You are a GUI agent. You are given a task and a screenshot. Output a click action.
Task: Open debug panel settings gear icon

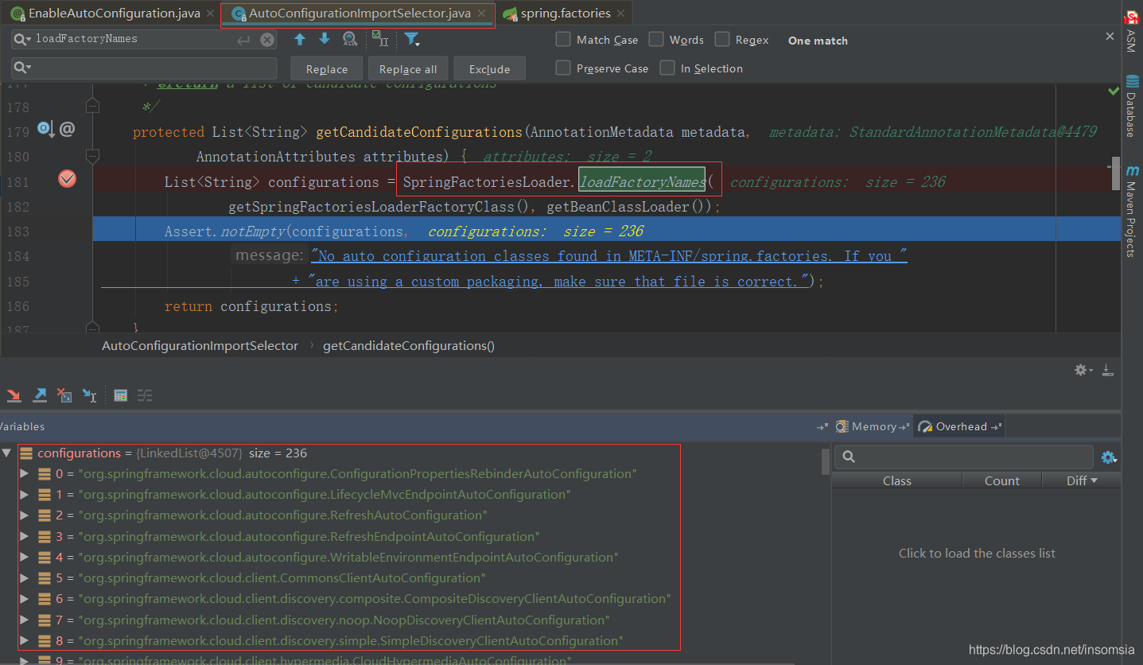[x=1083, y=370]
